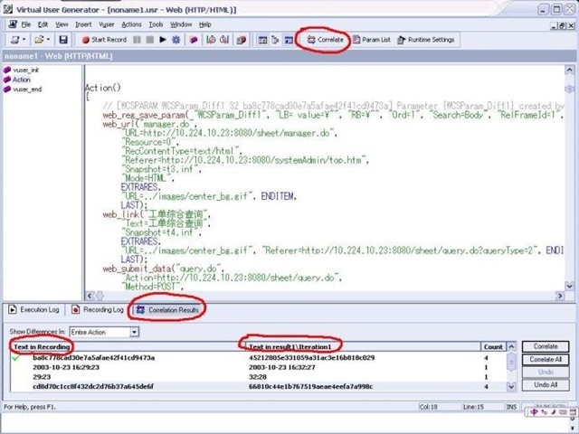Viewport: 579px width, 434px height.
Task: Click the Text in Recording column header
Action: tap(42, 346)
